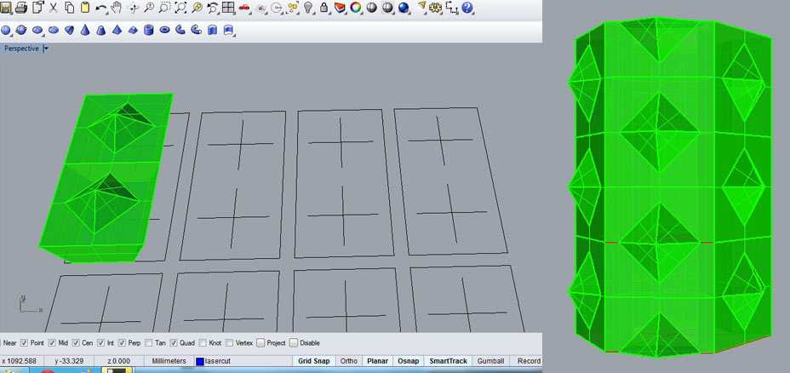Open the construction plane grid icon

(x=260, y=8)
